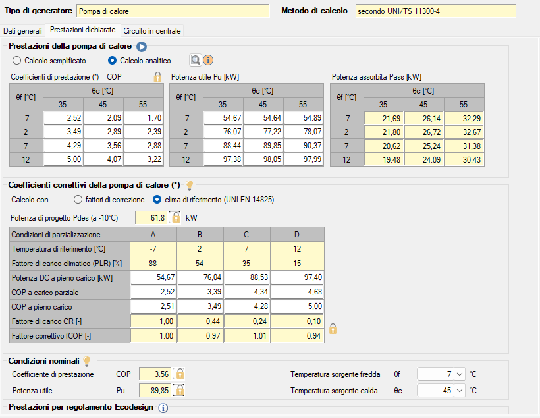Click the Metodo di calcolo field
Screen dimensions: 540x418
click(436, 11)
